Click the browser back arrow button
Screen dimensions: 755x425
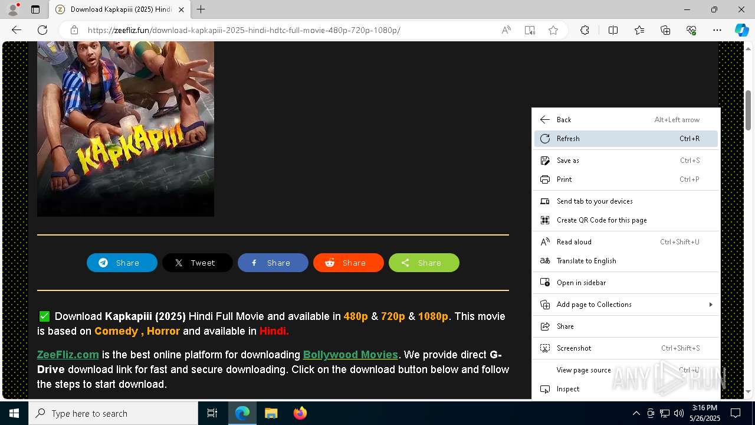point(17,30)
